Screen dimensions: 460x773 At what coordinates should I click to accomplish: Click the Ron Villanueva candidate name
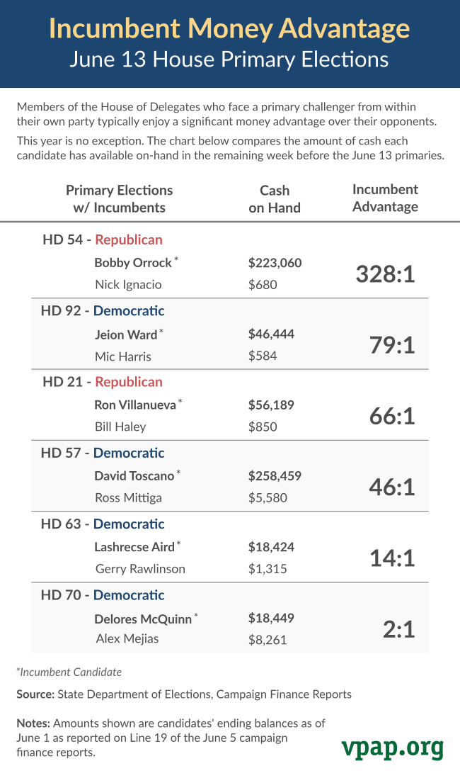point(135,405)
